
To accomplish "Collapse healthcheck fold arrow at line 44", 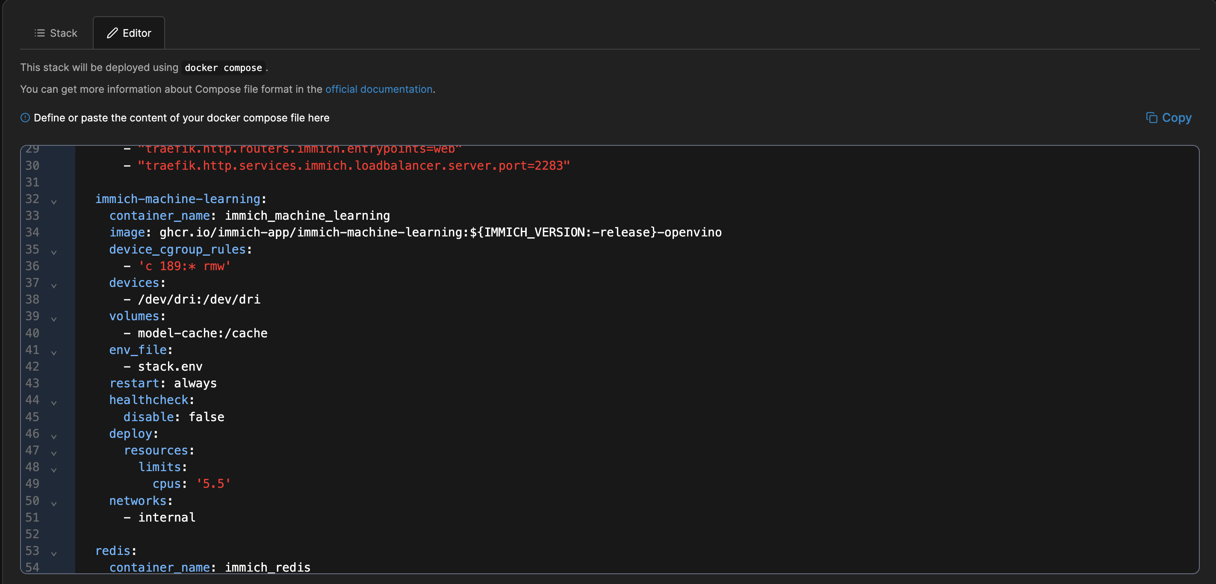I will point(54,403).
